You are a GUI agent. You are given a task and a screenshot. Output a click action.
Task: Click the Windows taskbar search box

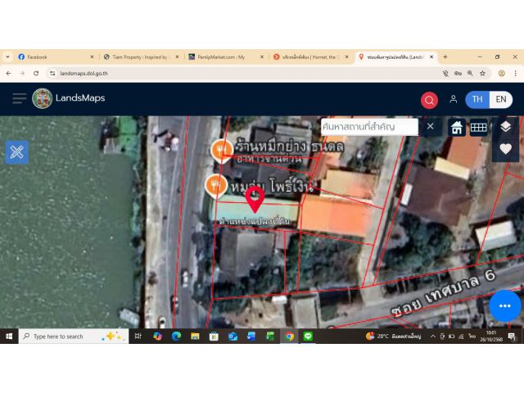click(74, 337)
